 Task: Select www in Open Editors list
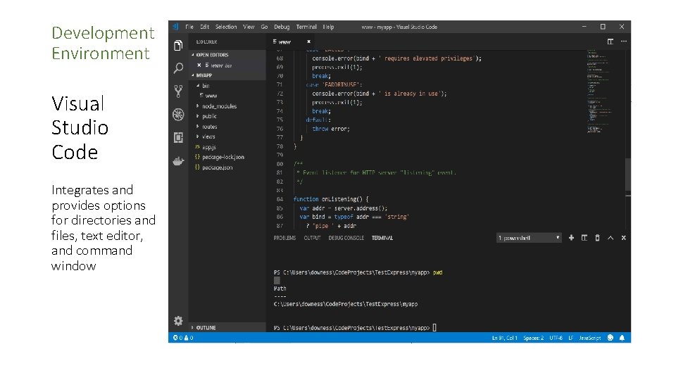[x=227, y=65]
